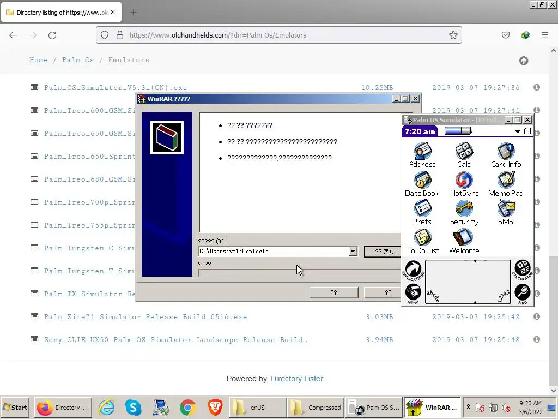Open the To Do List app
The image size is (558, 419).
point(423,241)
